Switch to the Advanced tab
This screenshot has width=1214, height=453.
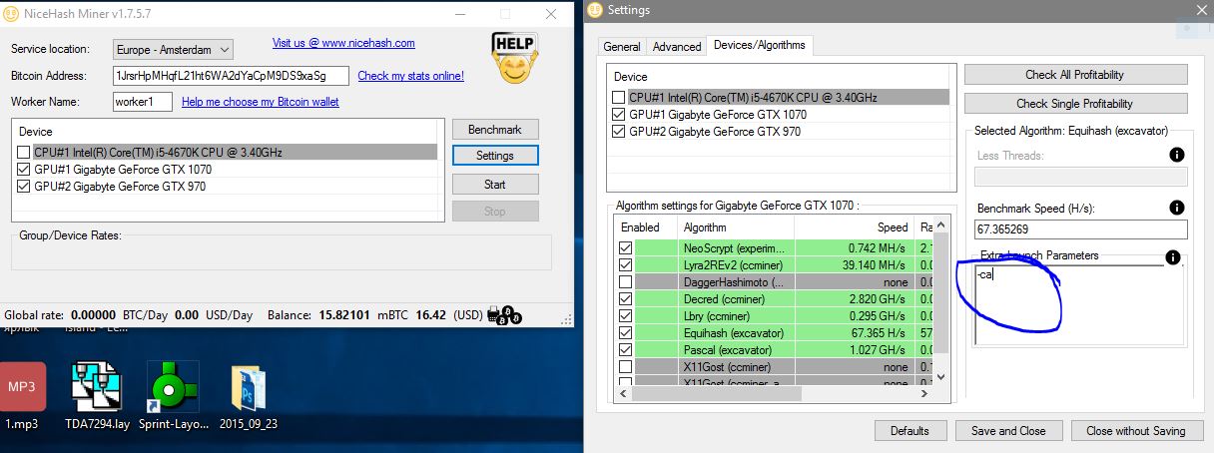click(677, 47)
